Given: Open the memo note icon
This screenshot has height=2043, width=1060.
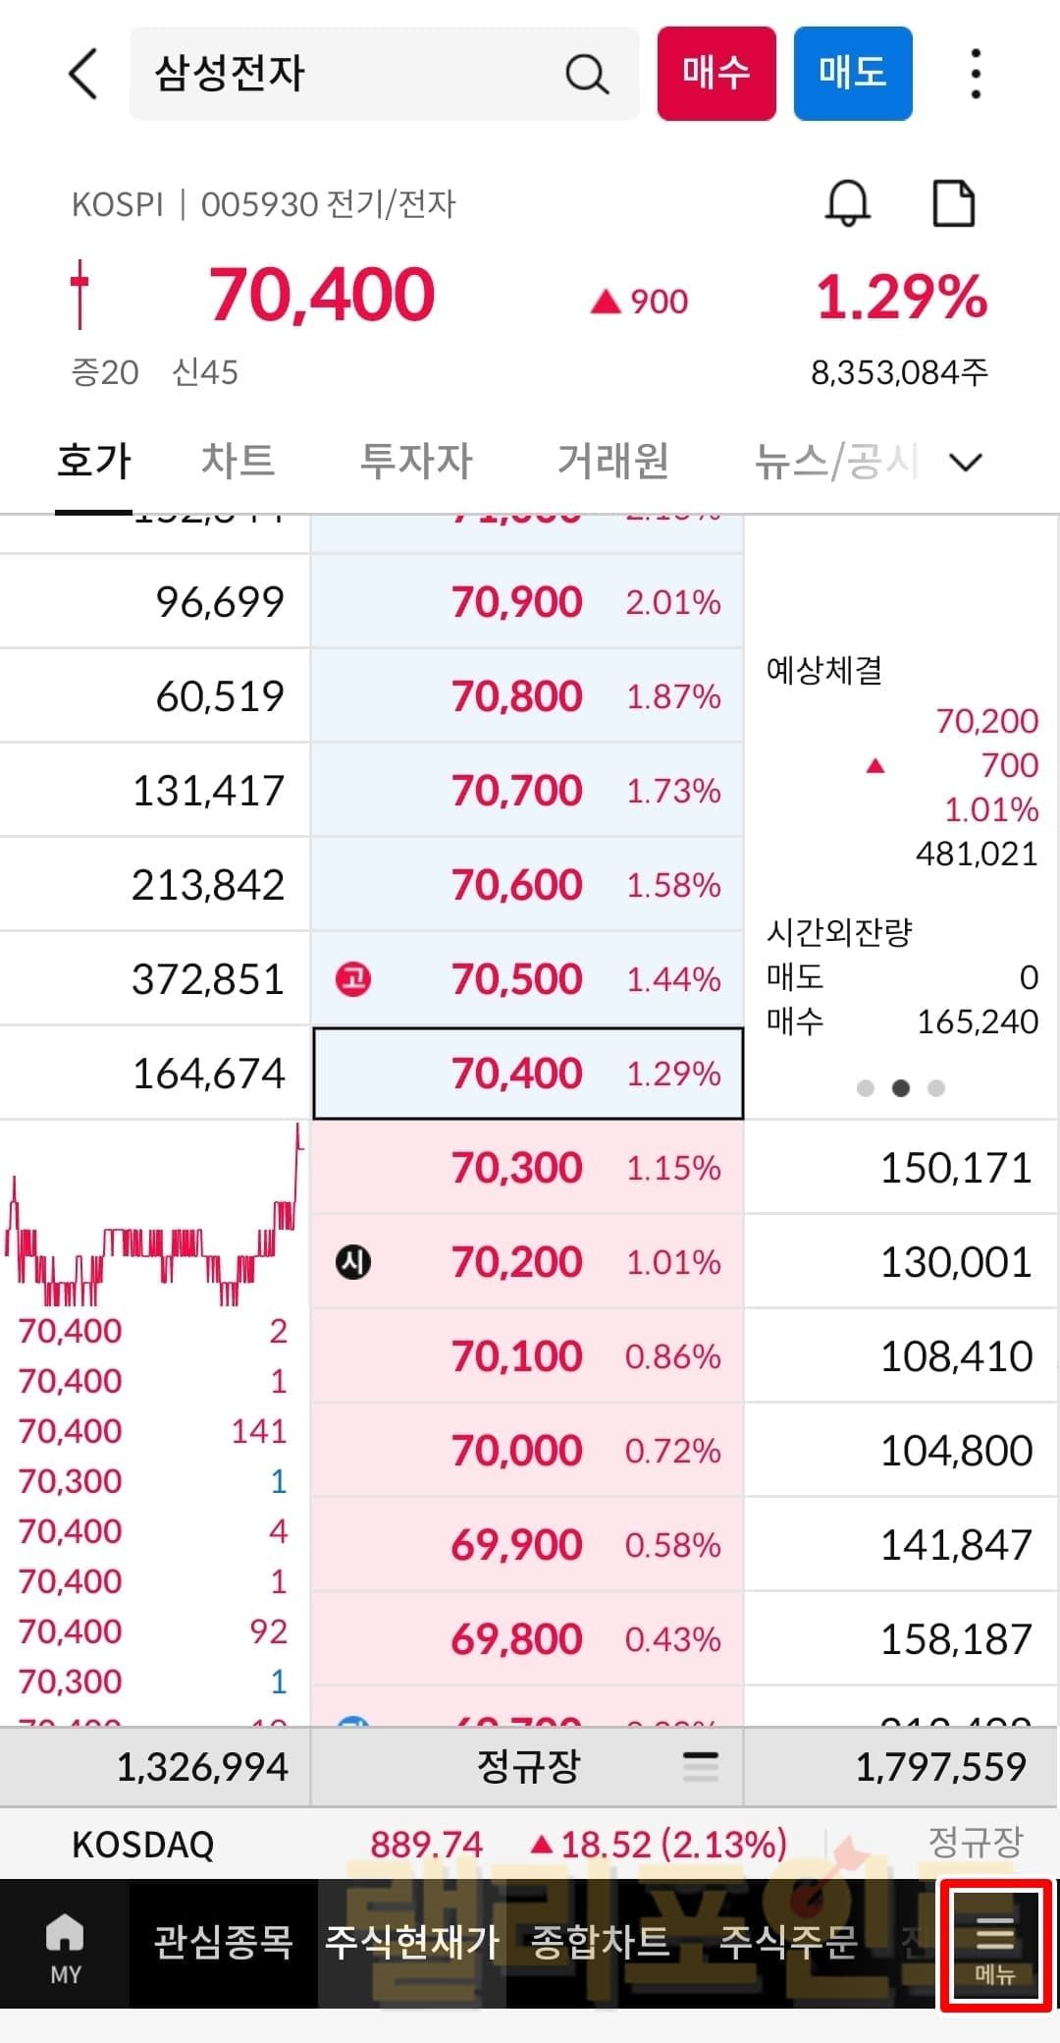Looking at the screenshot, I should point(952,204).
